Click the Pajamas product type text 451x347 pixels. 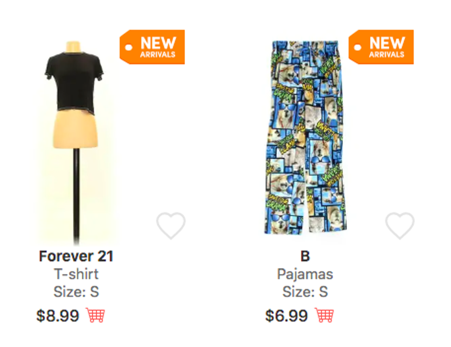305,274
